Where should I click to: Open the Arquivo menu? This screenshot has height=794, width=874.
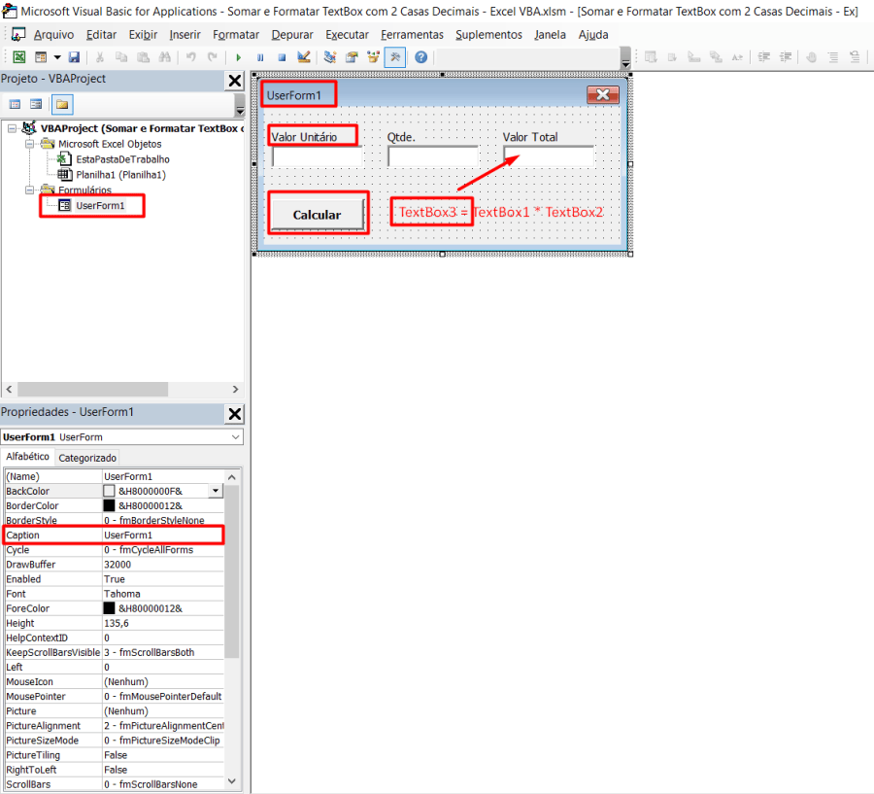point(53,35)
